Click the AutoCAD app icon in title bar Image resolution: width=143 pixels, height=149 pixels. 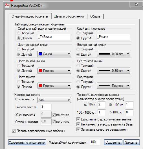[x=7, y=5]
